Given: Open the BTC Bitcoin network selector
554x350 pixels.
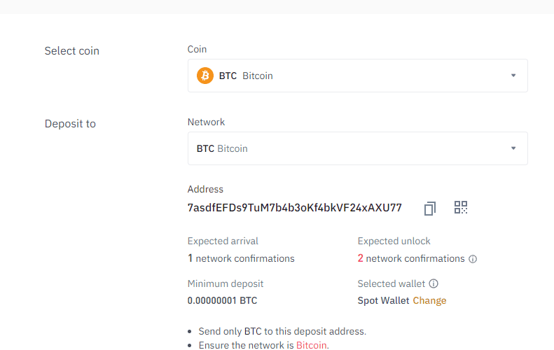Looking at the screenshot, I should (x=358, y=148).
